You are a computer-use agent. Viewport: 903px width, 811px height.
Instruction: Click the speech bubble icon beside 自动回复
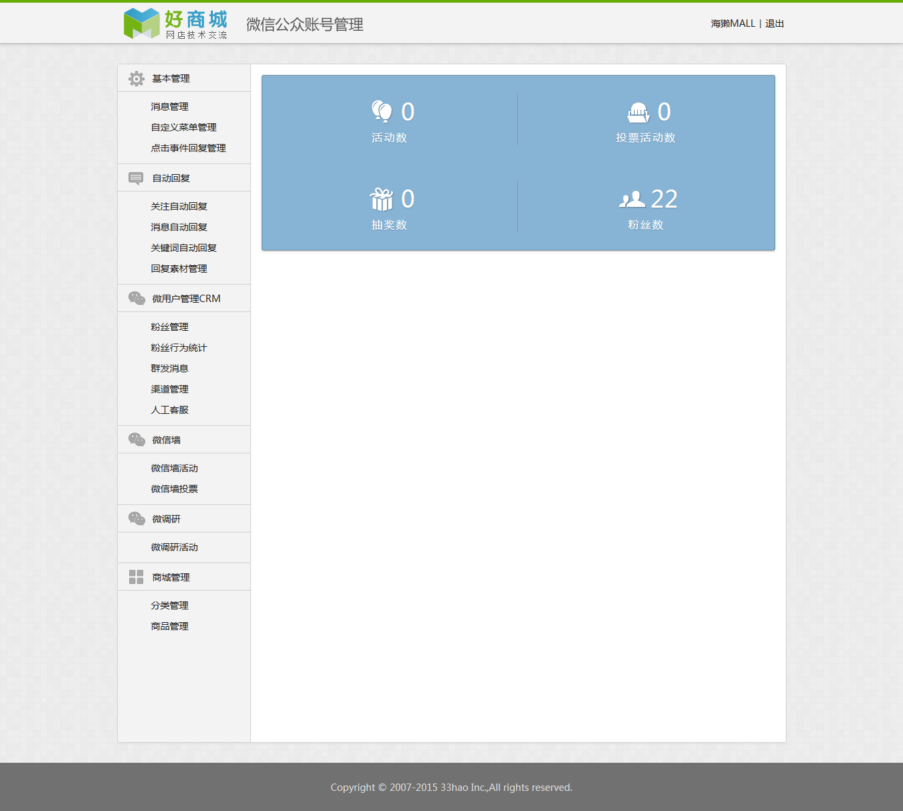pyautogui.click(x=136, y=178)
